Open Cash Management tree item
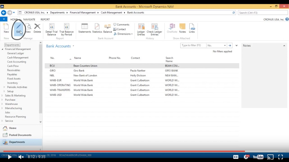The width and height of the screenshot is (289, 162). 18,57
